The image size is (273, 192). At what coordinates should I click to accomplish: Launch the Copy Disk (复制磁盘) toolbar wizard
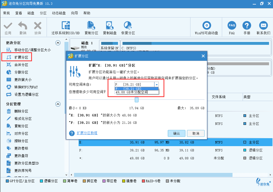110,28
